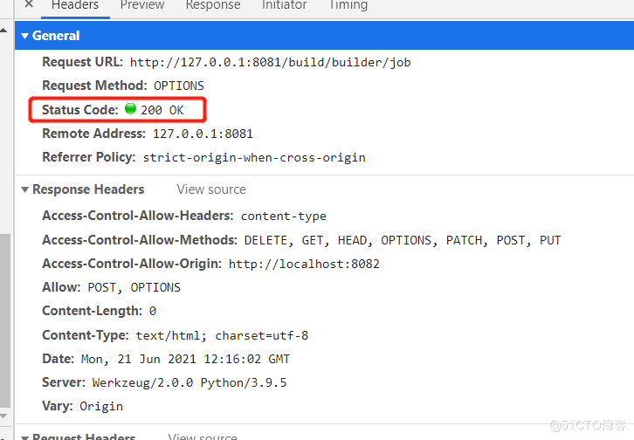Select the Werkzeug/2.0.0 Python/3.9.5 server value
Viewport: 634px width, 440px height.
coord(190,382)
